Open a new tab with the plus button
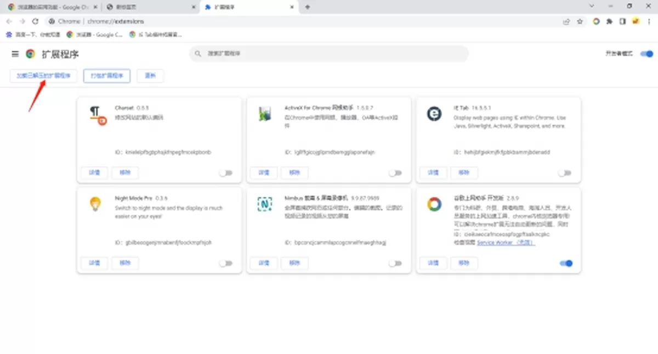This screenshot has height=354, width=658. 308,7
